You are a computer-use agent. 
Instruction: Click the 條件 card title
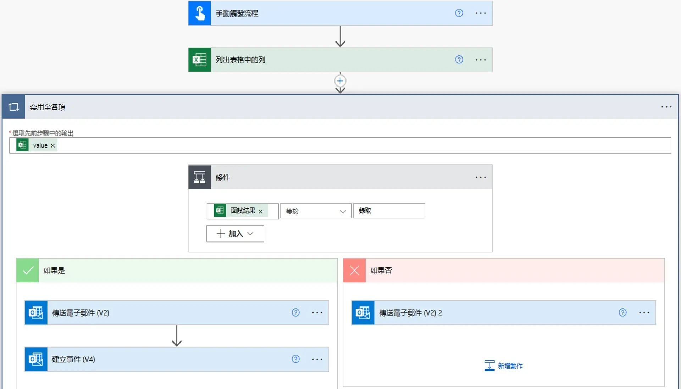223,177
